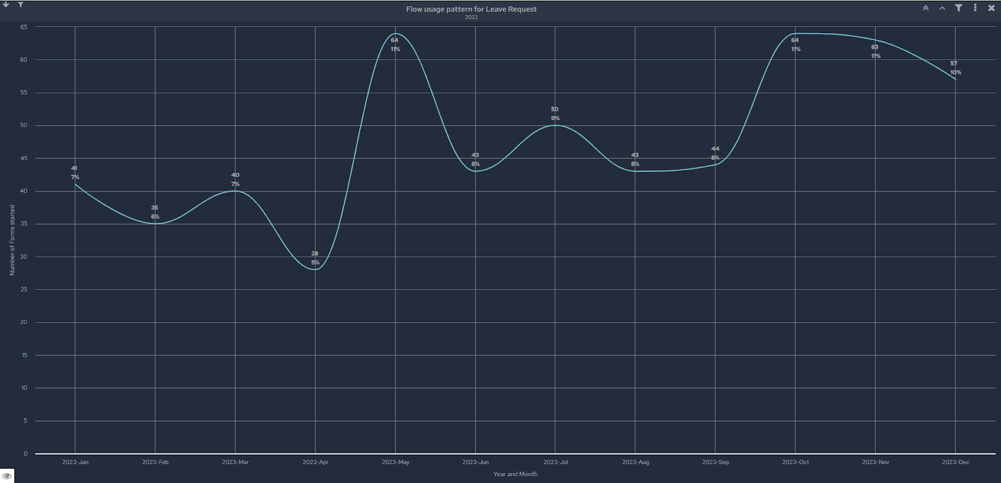Click the down arrow icon top-left
The image size is (1001, 483).
point(6,4)
